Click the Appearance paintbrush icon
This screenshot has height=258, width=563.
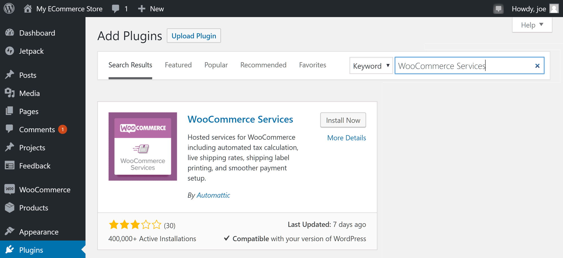[10, 231]
